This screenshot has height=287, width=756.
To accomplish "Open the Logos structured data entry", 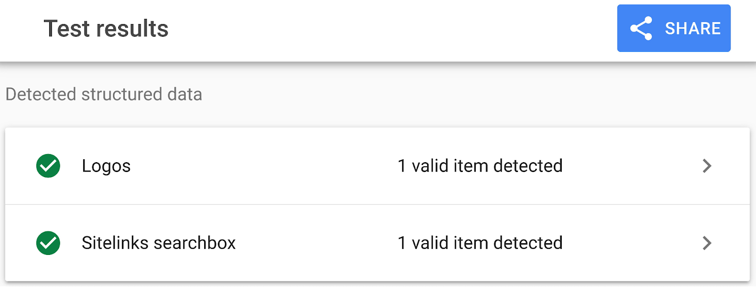I will coord(107,165).
